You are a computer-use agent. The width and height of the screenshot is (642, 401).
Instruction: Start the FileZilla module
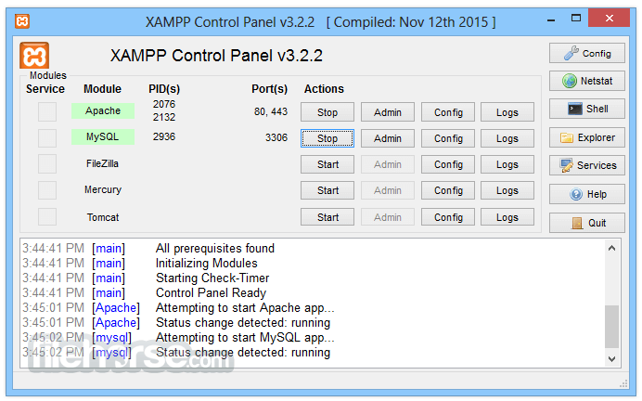point(327,164)
